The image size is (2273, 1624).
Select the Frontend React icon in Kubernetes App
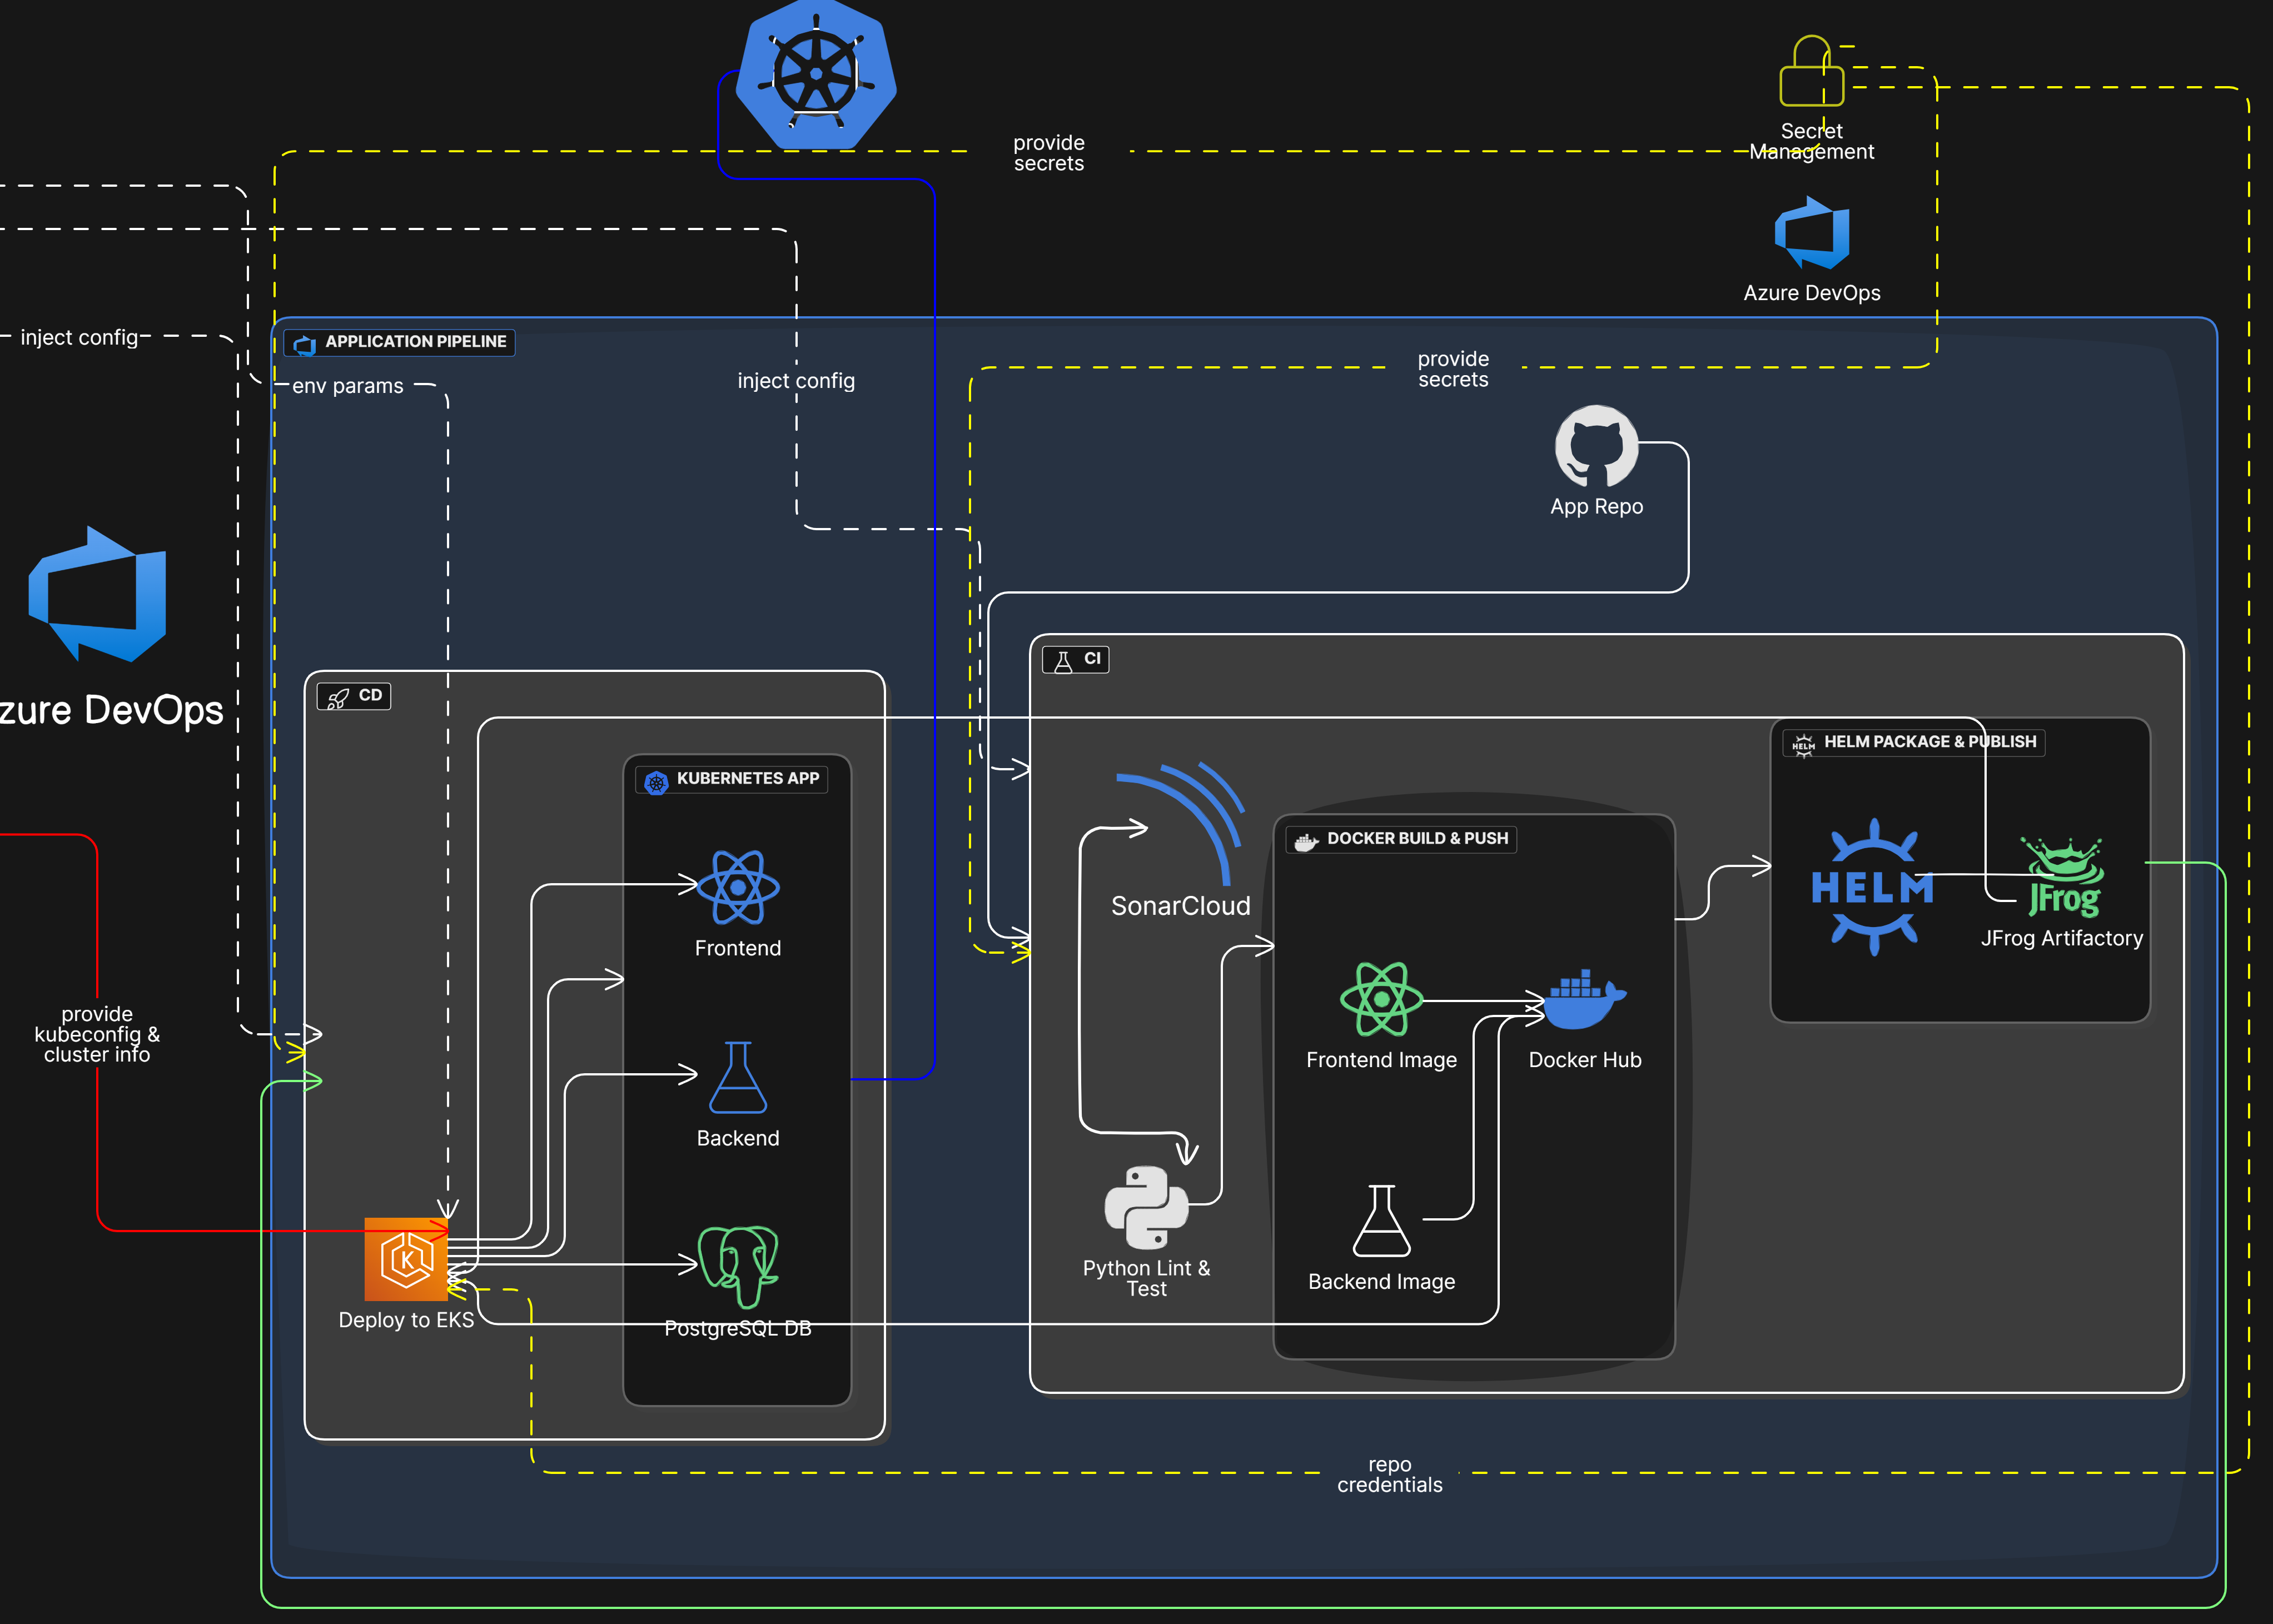tap(738, 887)
